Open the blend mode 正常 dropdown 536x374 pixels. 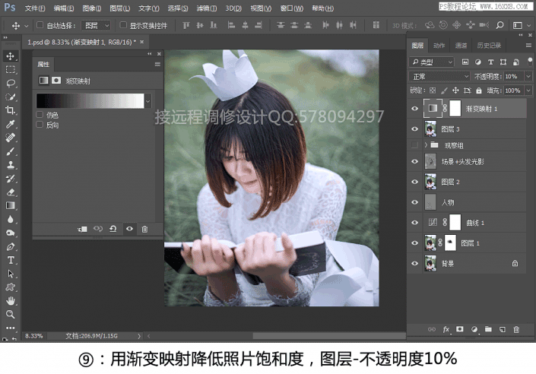[439, 77]
